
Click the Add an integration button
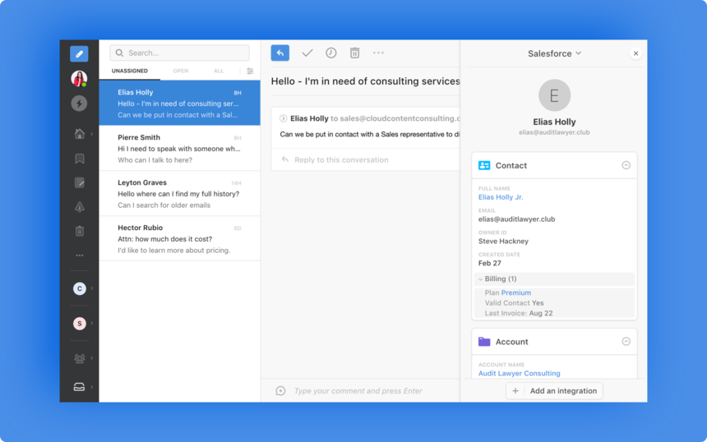click(554, 391)
